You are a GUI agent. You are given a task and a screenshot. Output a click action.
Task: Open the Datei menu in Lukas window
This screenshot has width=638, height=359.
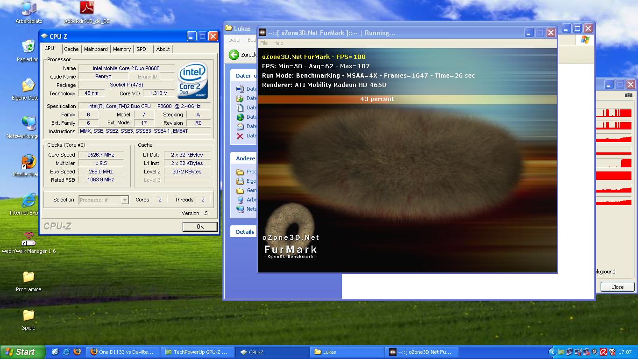(234, 40)
